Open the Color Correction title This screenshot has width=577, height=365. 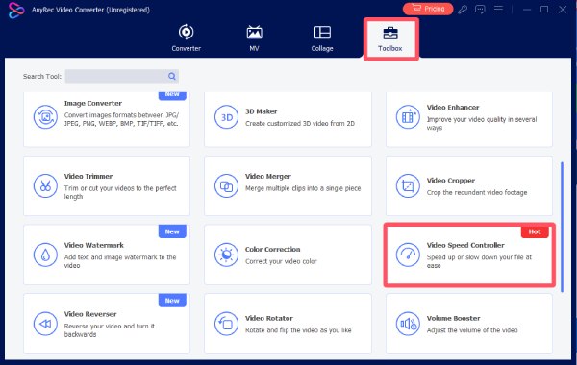coord(273,249)
